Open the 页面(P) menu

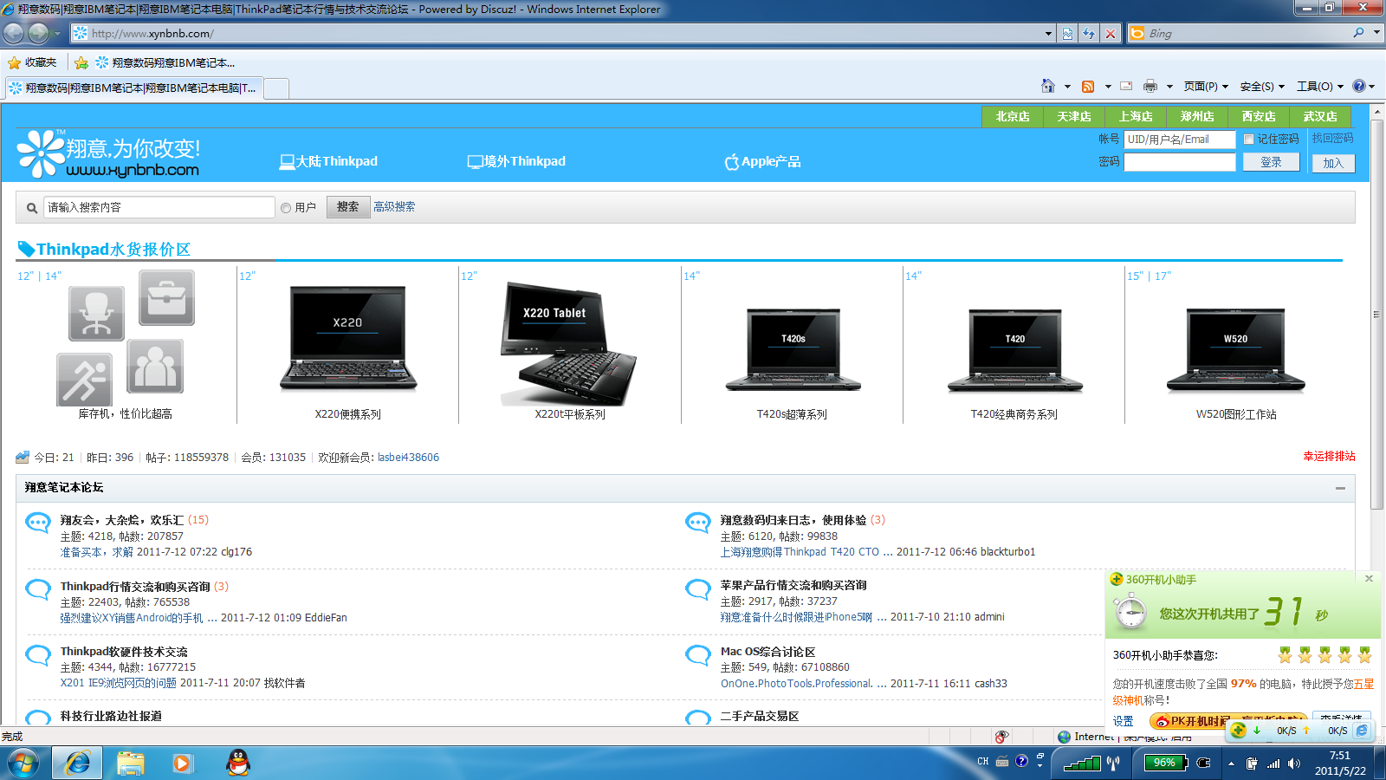coord(1206,87)
